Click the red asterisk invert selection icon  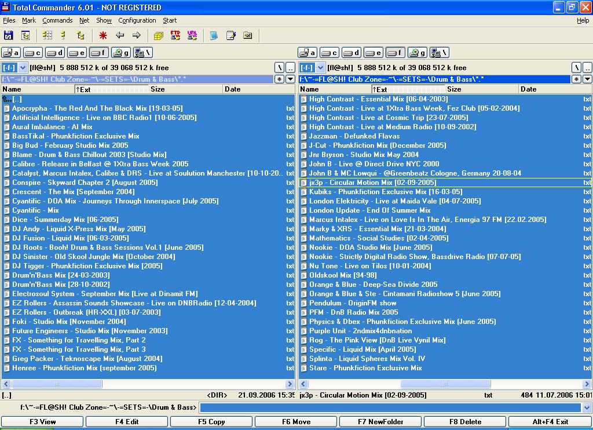(103, 35)
